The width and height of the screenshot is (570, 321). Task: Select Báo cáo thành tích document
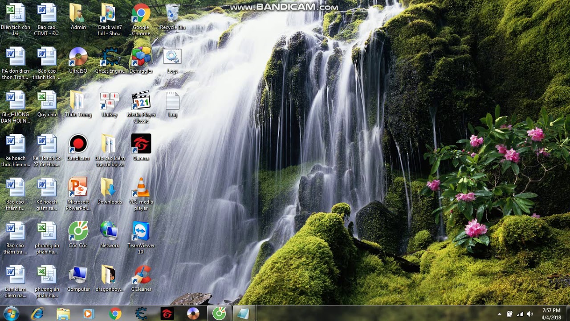click(47, 64)
